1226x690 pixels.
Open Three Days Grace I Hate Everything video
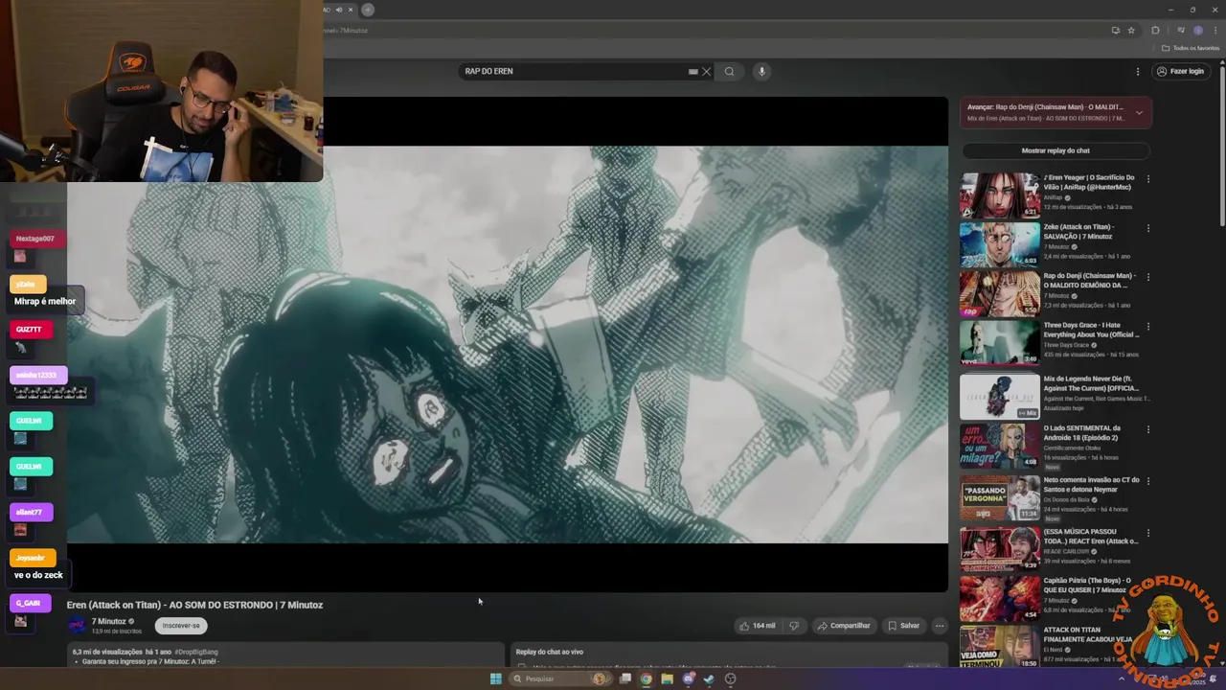(x=999, y=342)
